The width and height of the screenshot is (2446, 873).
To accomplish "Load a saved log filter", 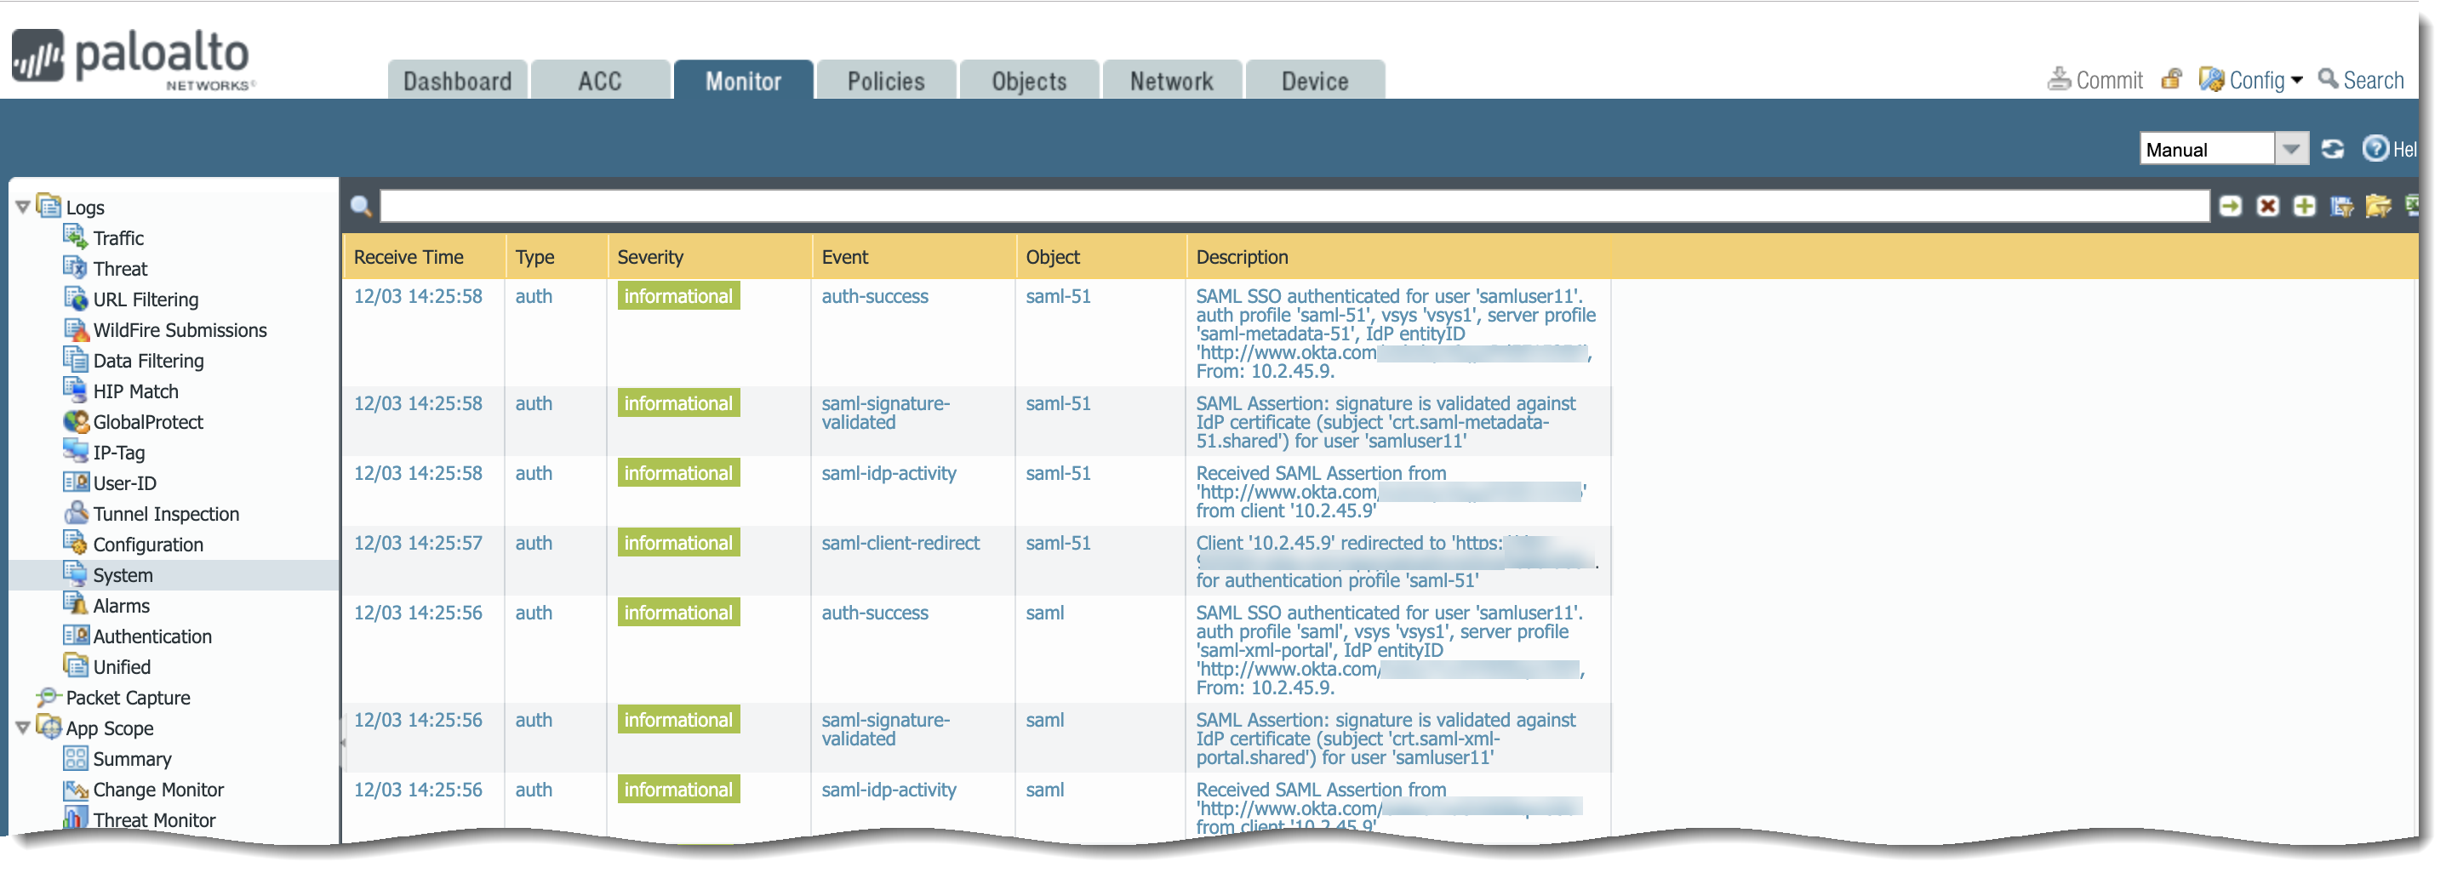I will tap(2379, 206).
